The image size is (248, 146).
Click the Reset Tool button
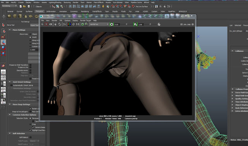(x=34, y=25)
